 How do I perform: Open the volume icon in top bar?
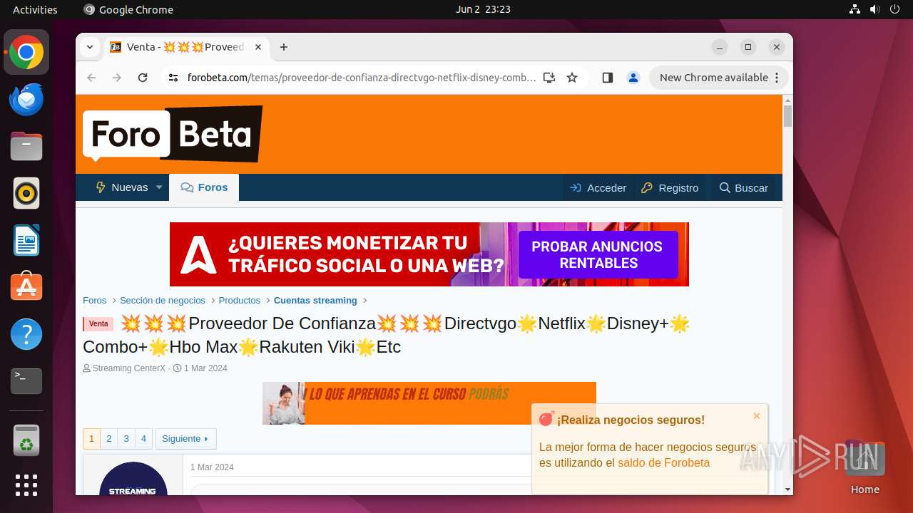(875, 9)
